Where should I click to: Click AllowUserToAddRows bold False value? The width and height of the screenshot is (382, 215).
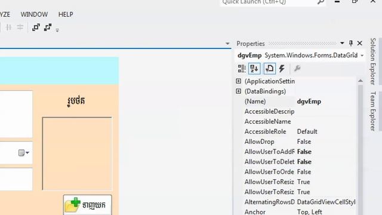(304, 152)
